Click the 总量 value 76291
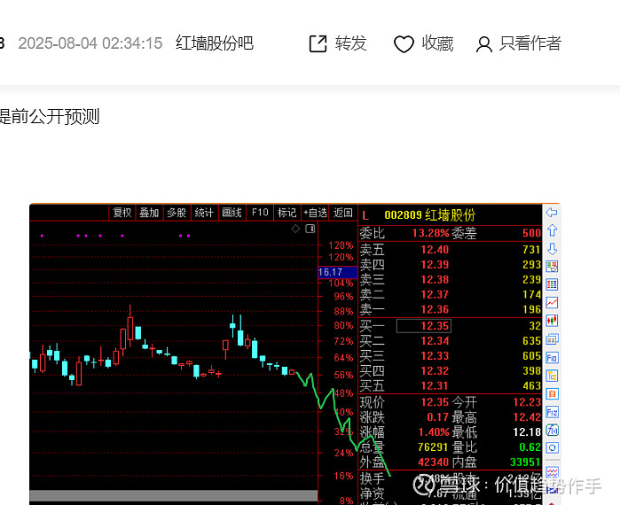This screenshot has height=505, width=620. point(434,447)
